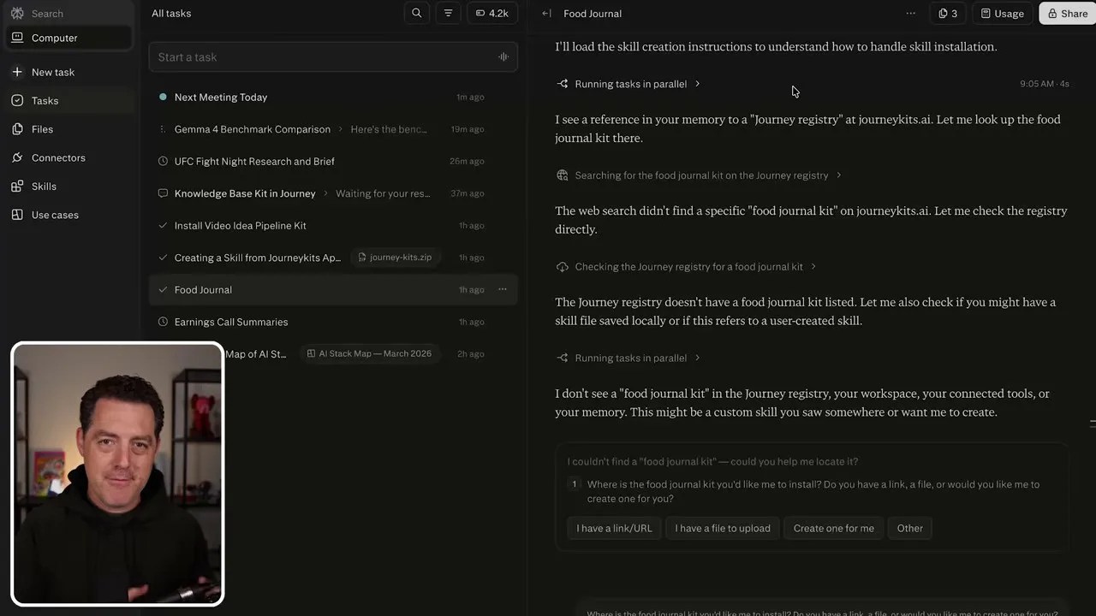Click the Skills grid icon

(x=17, y=186)
